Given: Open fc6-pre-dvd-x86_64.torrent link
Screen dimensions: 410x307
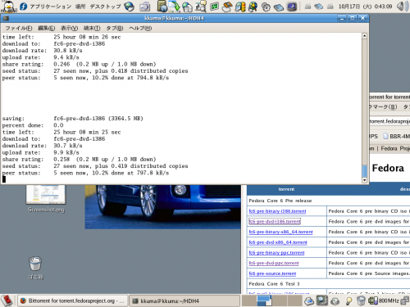Looking at the screenshot, I should click(x=278, y=242).
